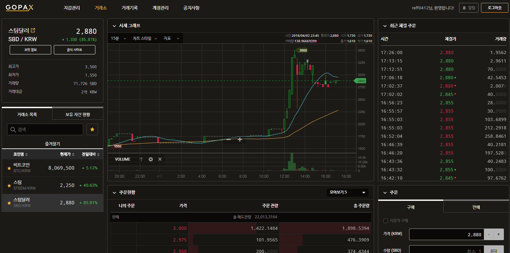Sort coin list by 현재가
Screen dimensions: 510x253
pos(67,155)
